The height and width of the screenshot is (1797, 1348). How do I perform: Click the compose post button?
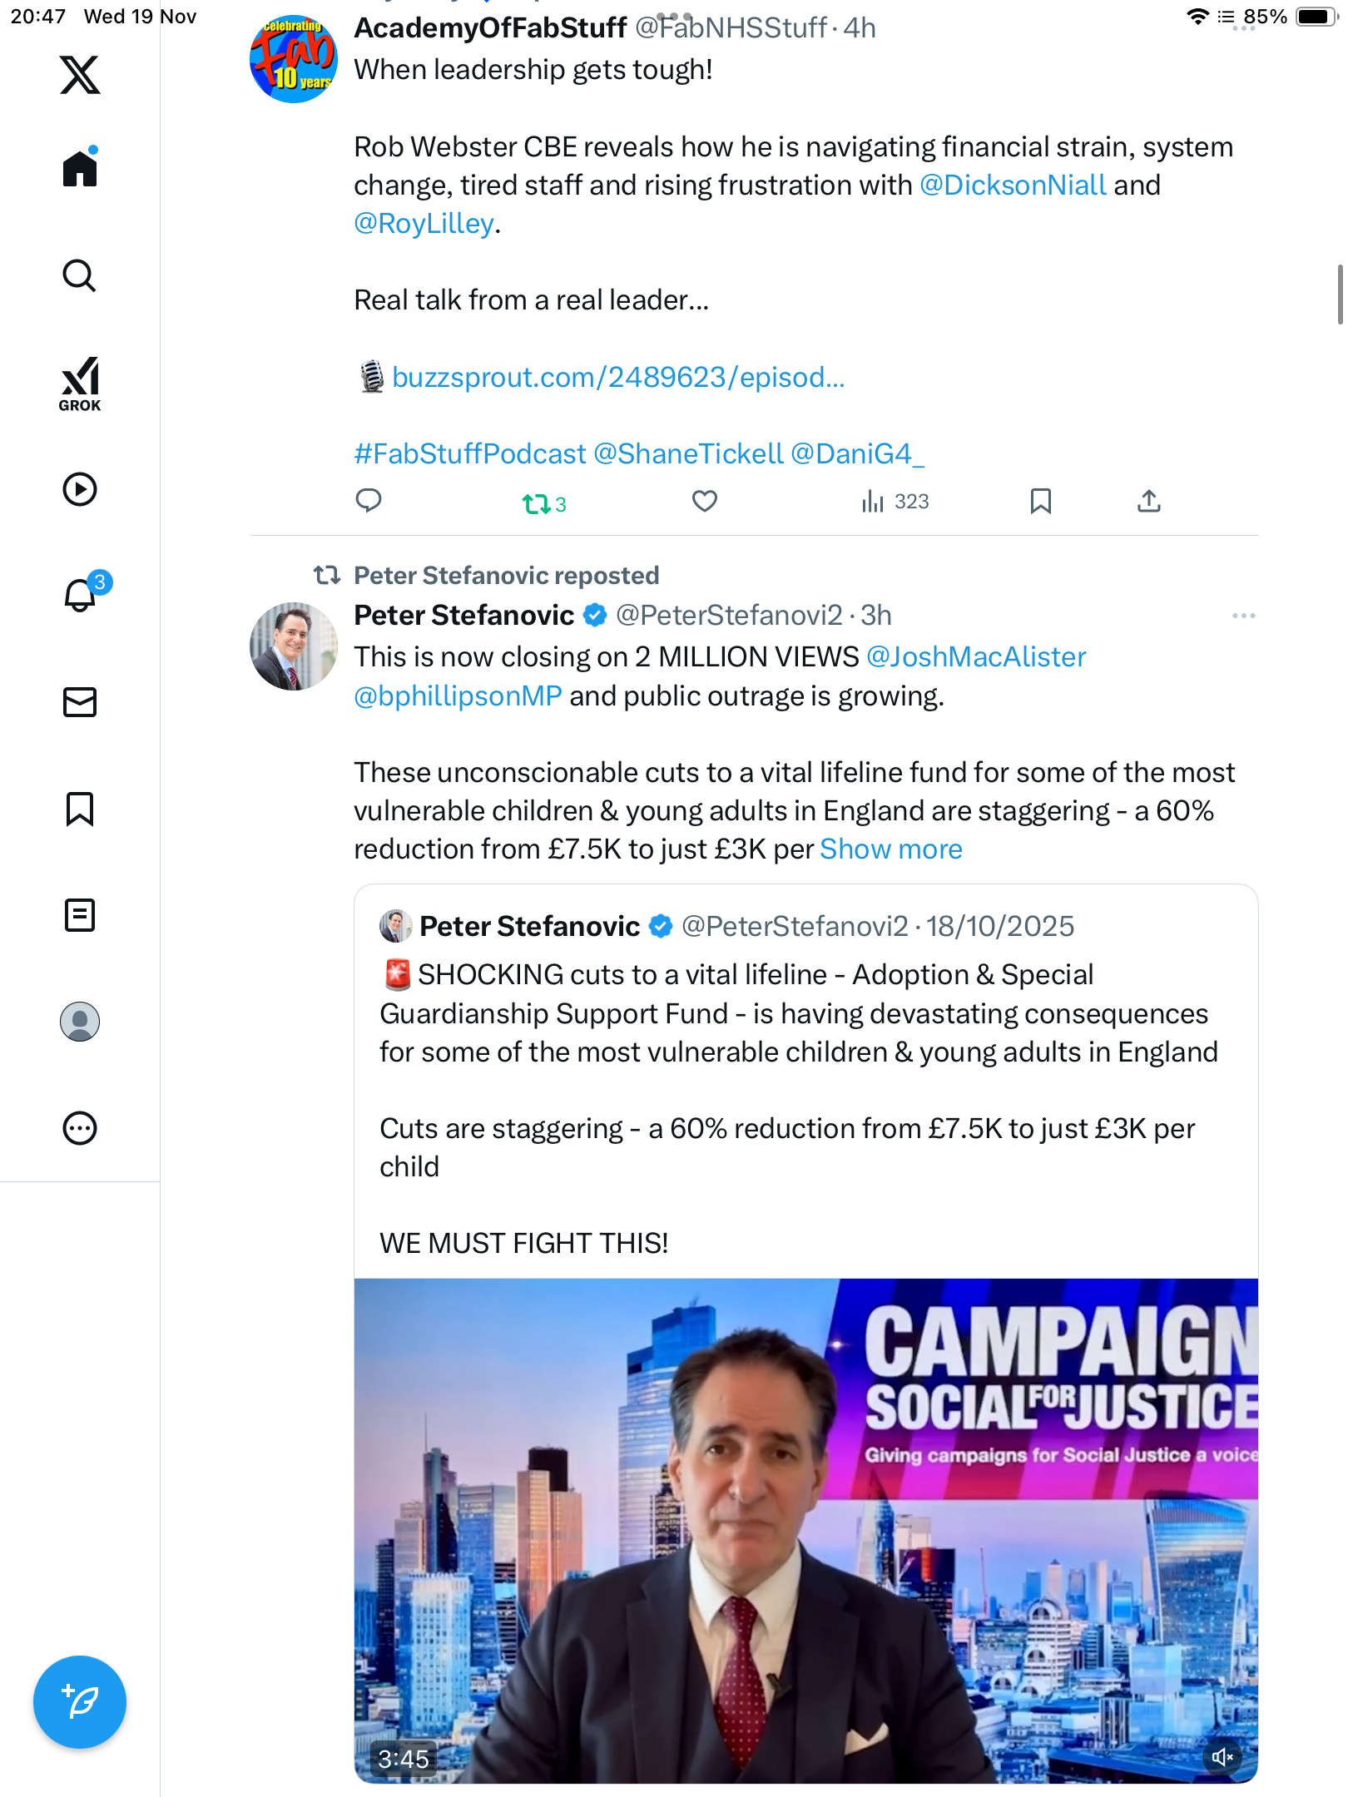[x=80, y=1702]
